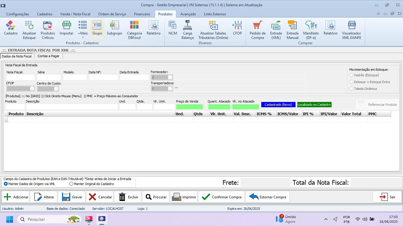The width and height of the screenshot is (403, 226).
Task: Open the Financeiro menu
Action: (142, 14)
